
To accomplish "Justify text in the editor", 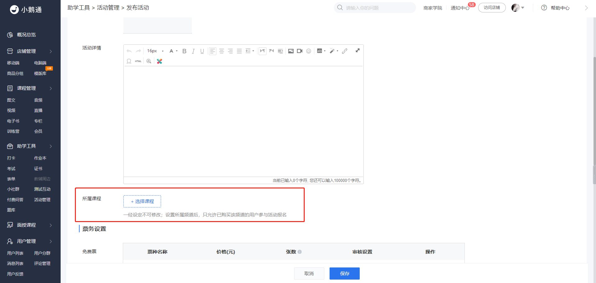I will coord(239,51).
